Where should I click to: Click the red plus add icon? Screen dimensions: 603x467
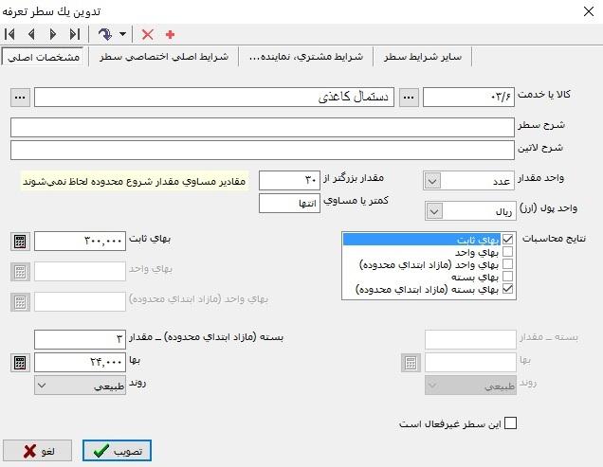(x=171, y=34)
